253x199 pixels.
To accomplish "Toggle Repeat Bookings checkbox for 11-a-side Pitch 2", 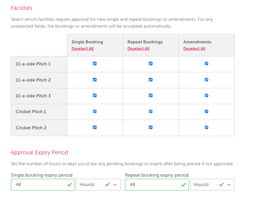I will point(151,79).
